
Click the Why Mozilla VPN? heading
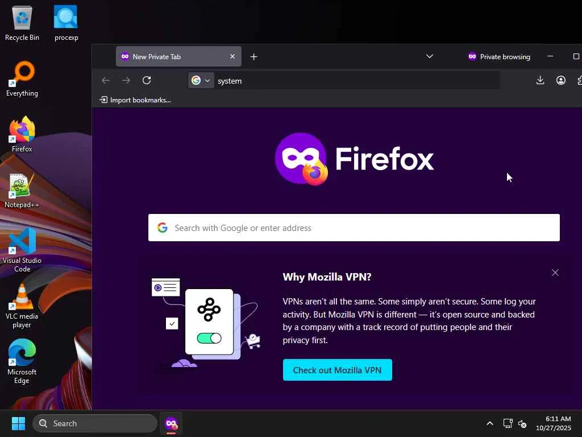(327, 277)
